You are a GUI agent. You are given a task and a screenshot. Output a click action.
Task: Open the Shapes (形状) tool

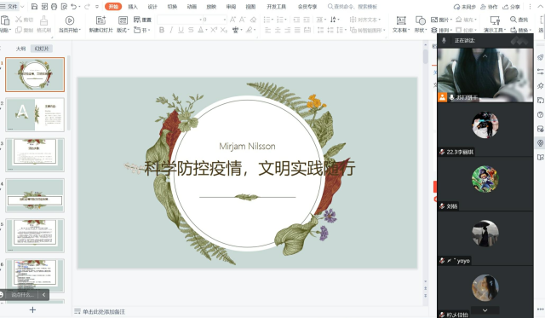pos(421,20)
